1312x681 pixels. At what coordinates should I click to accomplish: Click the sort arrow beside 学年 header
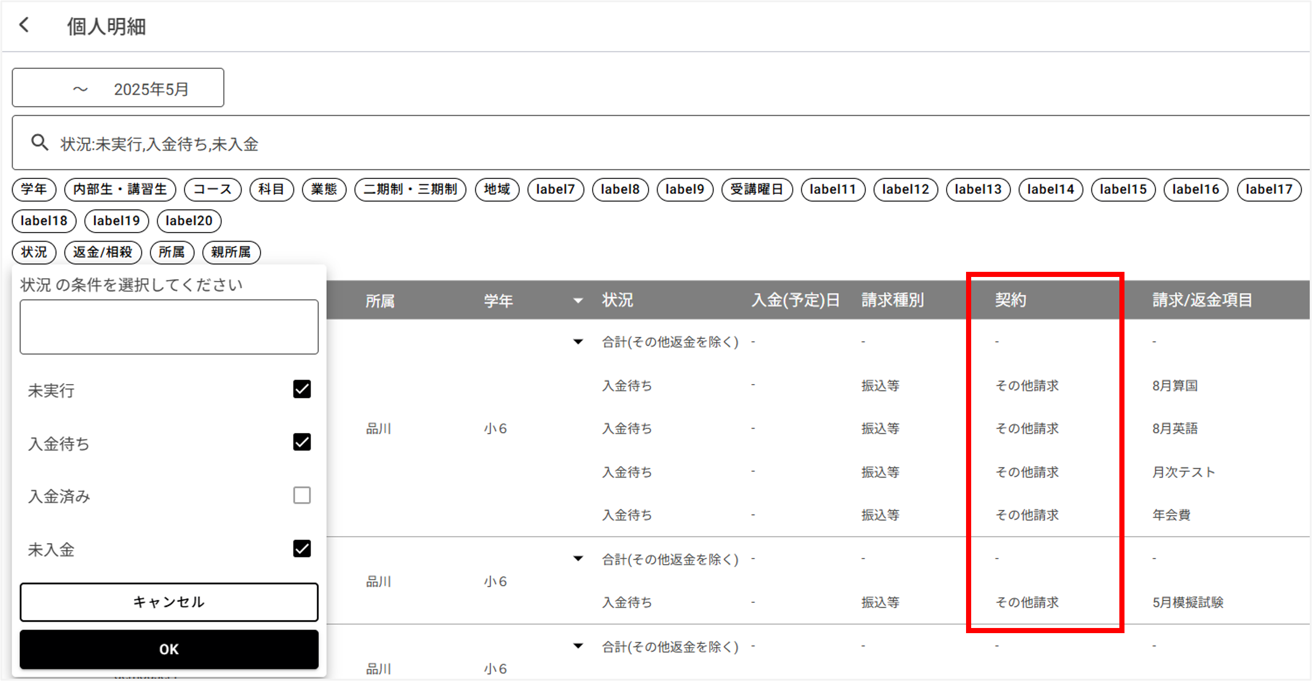577,300
